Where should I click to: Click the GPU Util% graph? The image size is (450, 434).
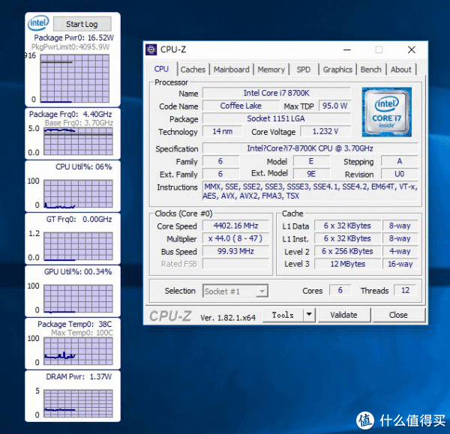[78, 298]
